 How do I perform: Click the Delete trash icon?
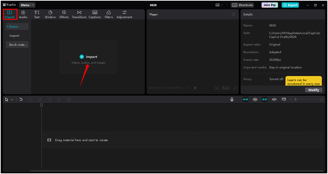click(68, 99)
